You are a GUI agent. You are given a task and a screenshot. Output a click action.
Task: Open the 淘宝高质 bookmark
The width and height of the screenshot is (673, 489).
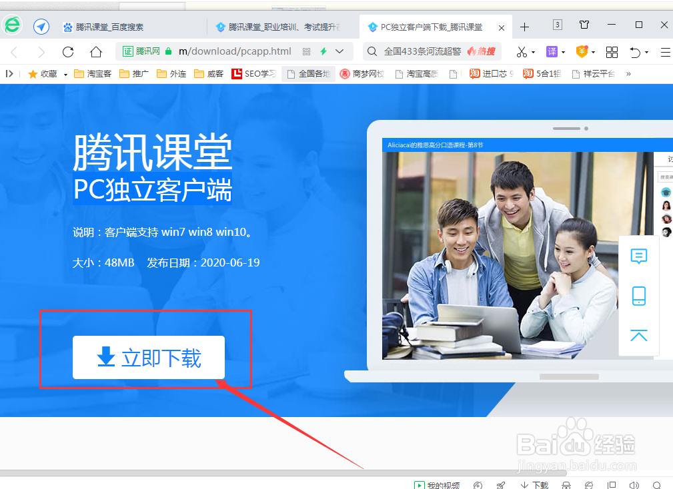417,74
